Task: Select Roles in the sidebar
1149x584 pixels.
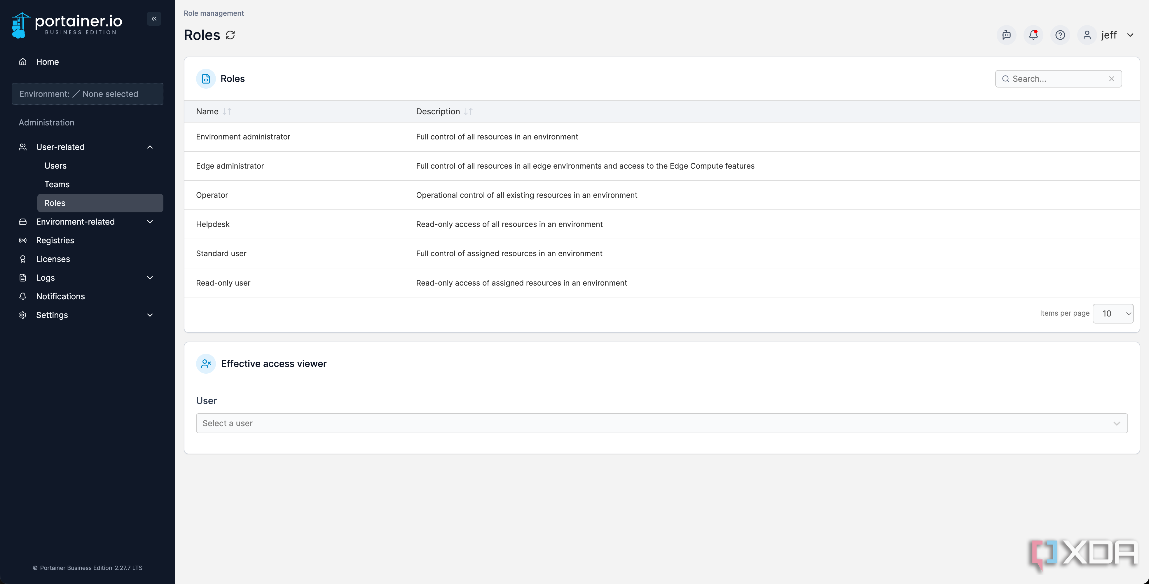Action: pos(100,203)
